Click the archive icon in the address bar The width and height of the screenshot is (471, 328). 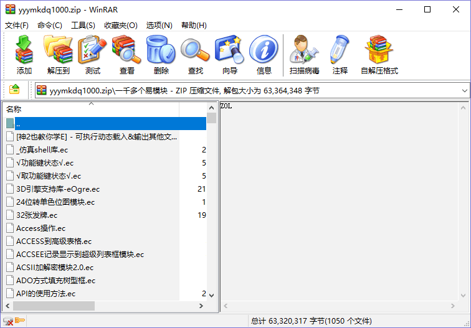click(42, 90)
